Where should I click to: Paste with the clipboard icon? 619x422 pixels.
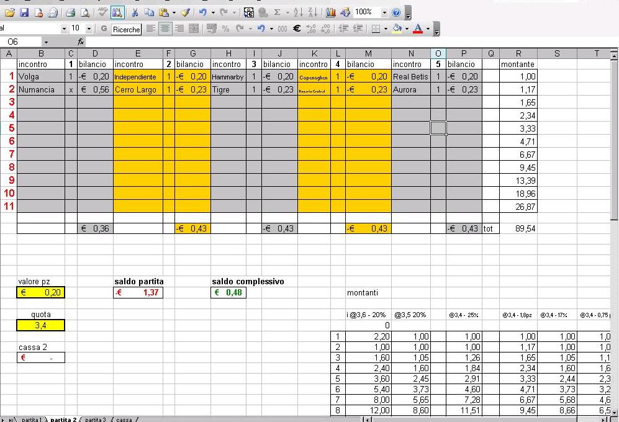[163, 12]
